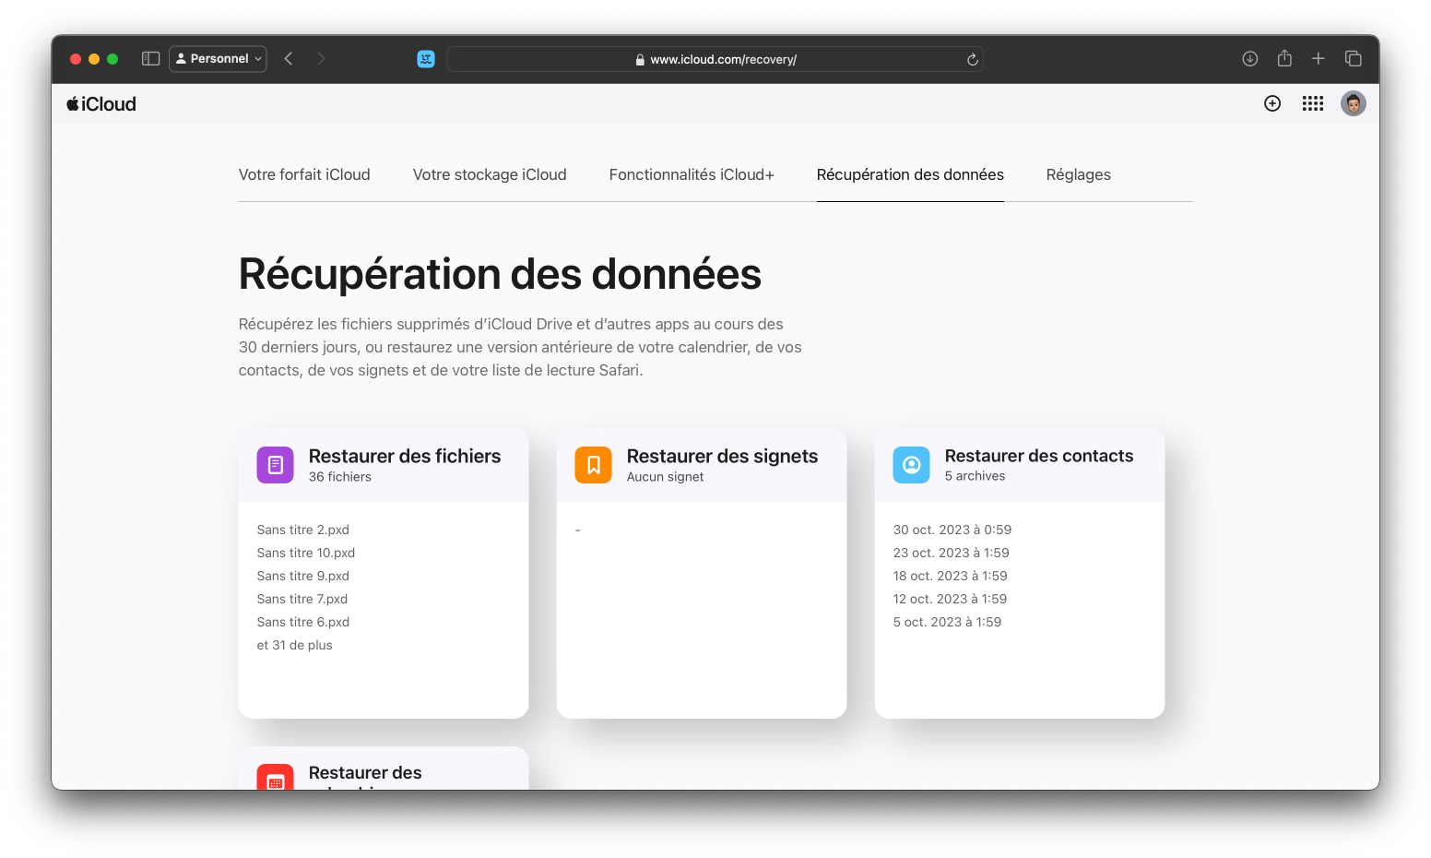
Task: Go forward with the right chevron
Action: [x=321, y=59]
